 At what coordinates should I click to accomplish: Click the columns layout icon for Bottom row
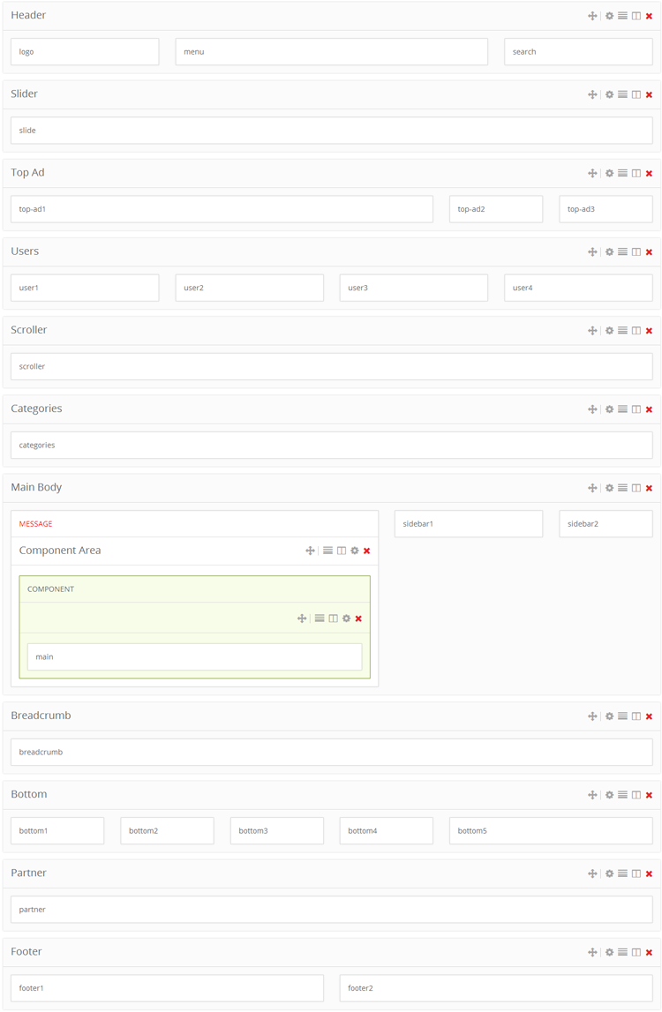point(636,795)
